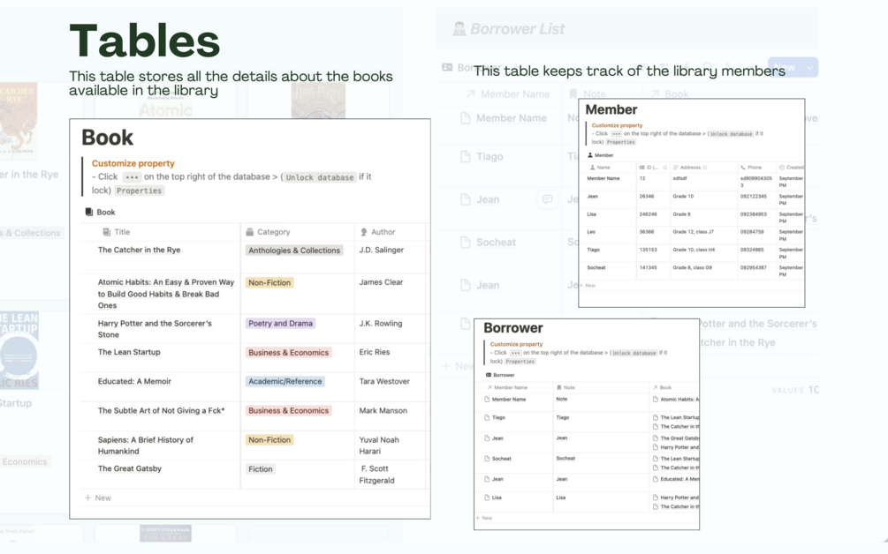
Task: Add a new row in the Borrower table
Action: [x=484, y=518]
